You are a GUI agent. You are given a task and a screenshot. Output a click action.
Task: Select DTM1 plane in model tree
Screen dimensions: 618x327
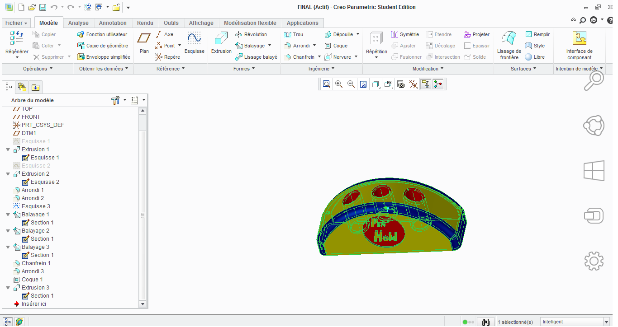(x=25, y=133)
